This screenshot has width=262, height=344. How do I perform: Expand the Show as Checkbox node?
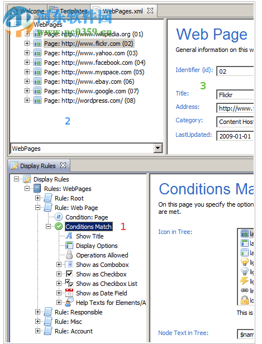[59, 274]
